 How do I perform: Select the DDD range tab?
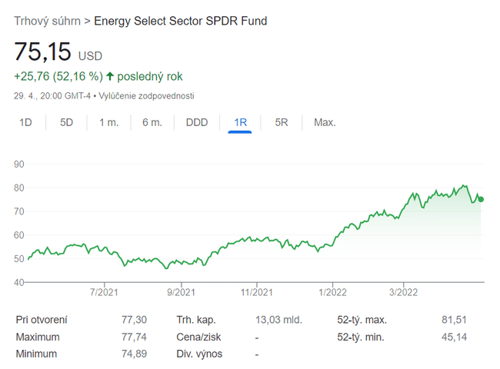(x=197, y=122)
